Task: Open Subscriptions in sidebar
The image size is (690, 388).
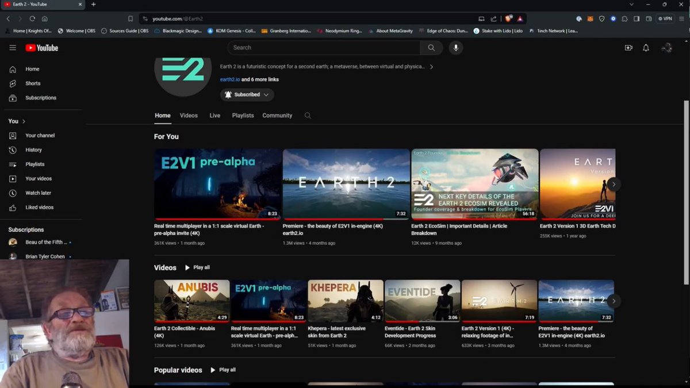Action: pyautogui.click(x=41, y=98)
